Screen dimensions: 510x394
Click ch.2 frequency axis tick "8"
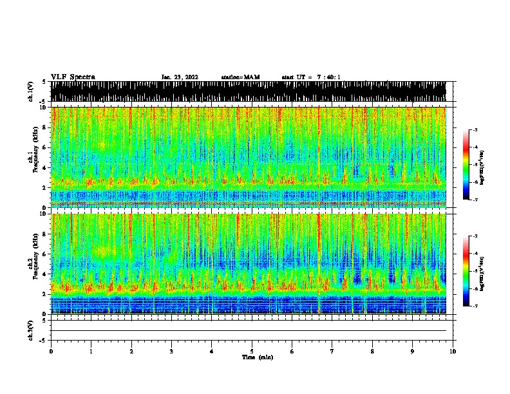(x=45, y=234)
